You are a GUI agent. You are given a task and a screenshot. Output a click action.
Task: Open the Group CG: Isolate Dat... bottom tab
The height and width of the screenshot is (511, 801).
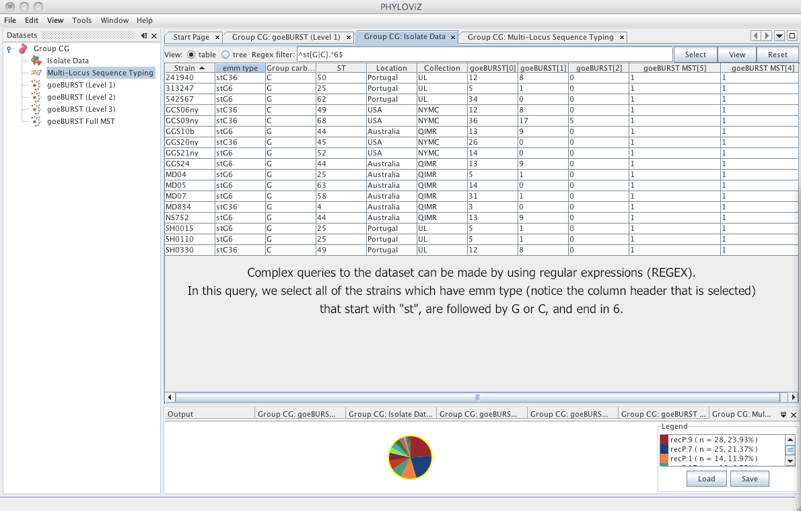(x=390, y=414)
